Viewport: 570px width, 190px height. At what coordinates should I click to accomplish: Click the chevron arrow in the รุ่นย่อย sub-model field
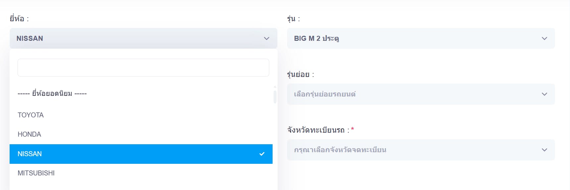coord(544,94)
